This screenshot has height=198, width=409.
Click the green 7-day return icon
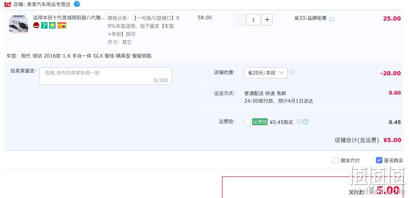[44, 25]
